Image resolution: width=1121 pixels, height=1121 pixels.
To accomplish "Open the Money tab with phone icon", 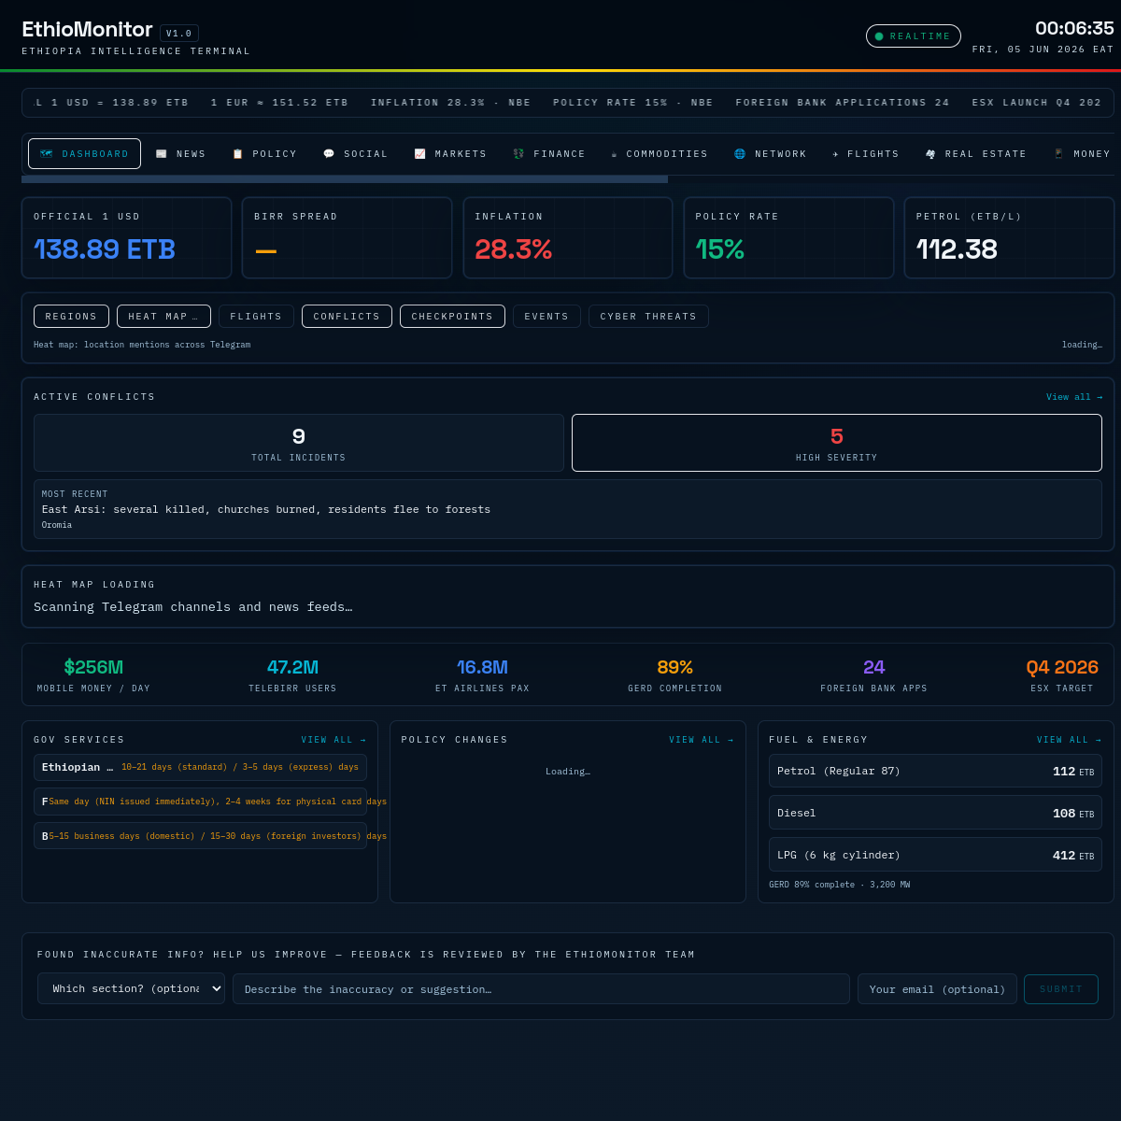I will tap(1082, 154).
